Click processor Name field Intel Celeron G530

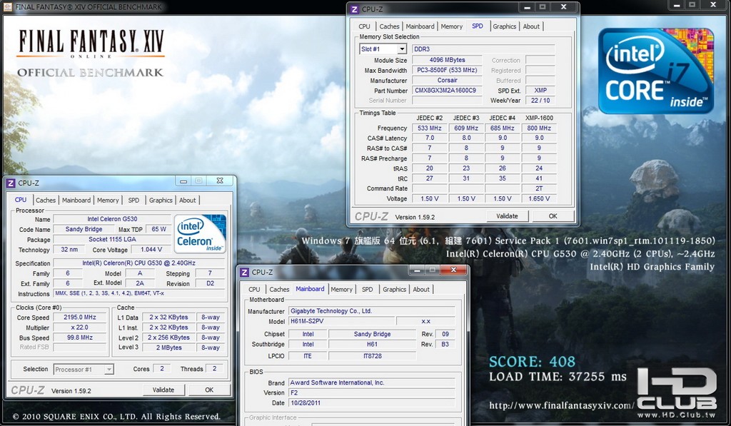112,219
